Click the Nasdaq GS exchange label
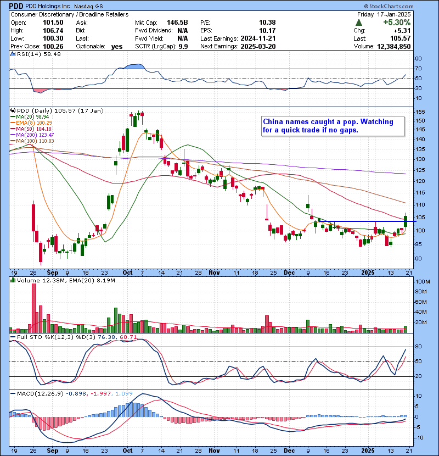 point(88,7)
